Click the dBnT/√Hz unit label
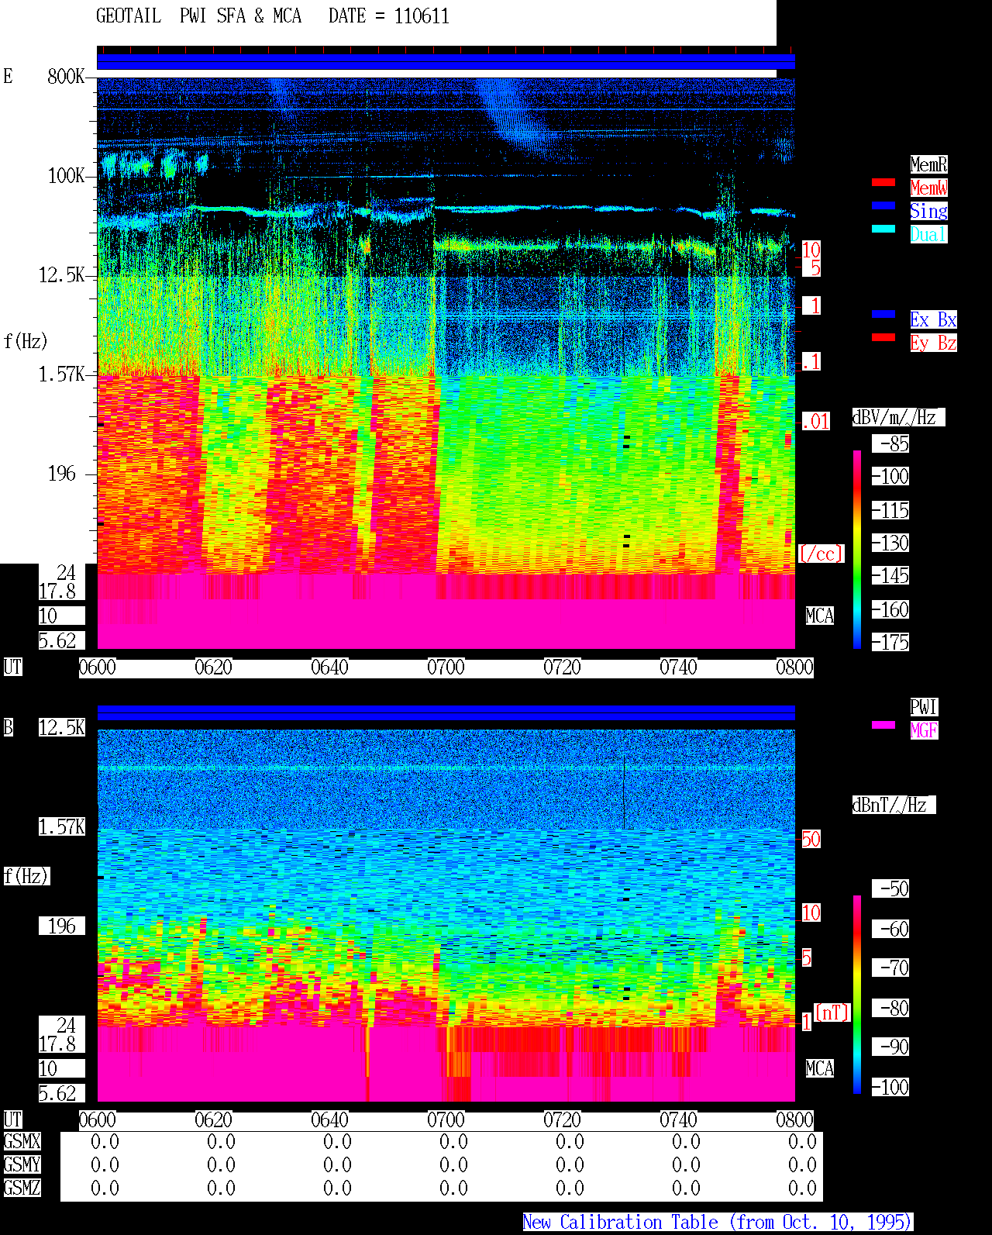992x1235 pixels. coord(894,805)
